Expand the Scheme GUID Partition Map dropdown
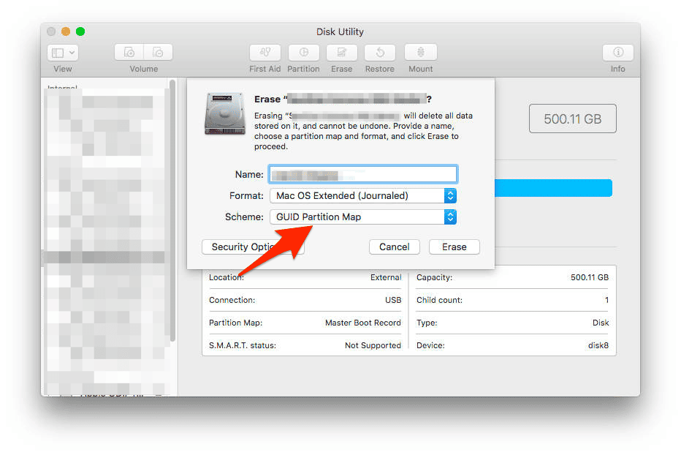This screenshot has height=455, width=681. (363, 217)
